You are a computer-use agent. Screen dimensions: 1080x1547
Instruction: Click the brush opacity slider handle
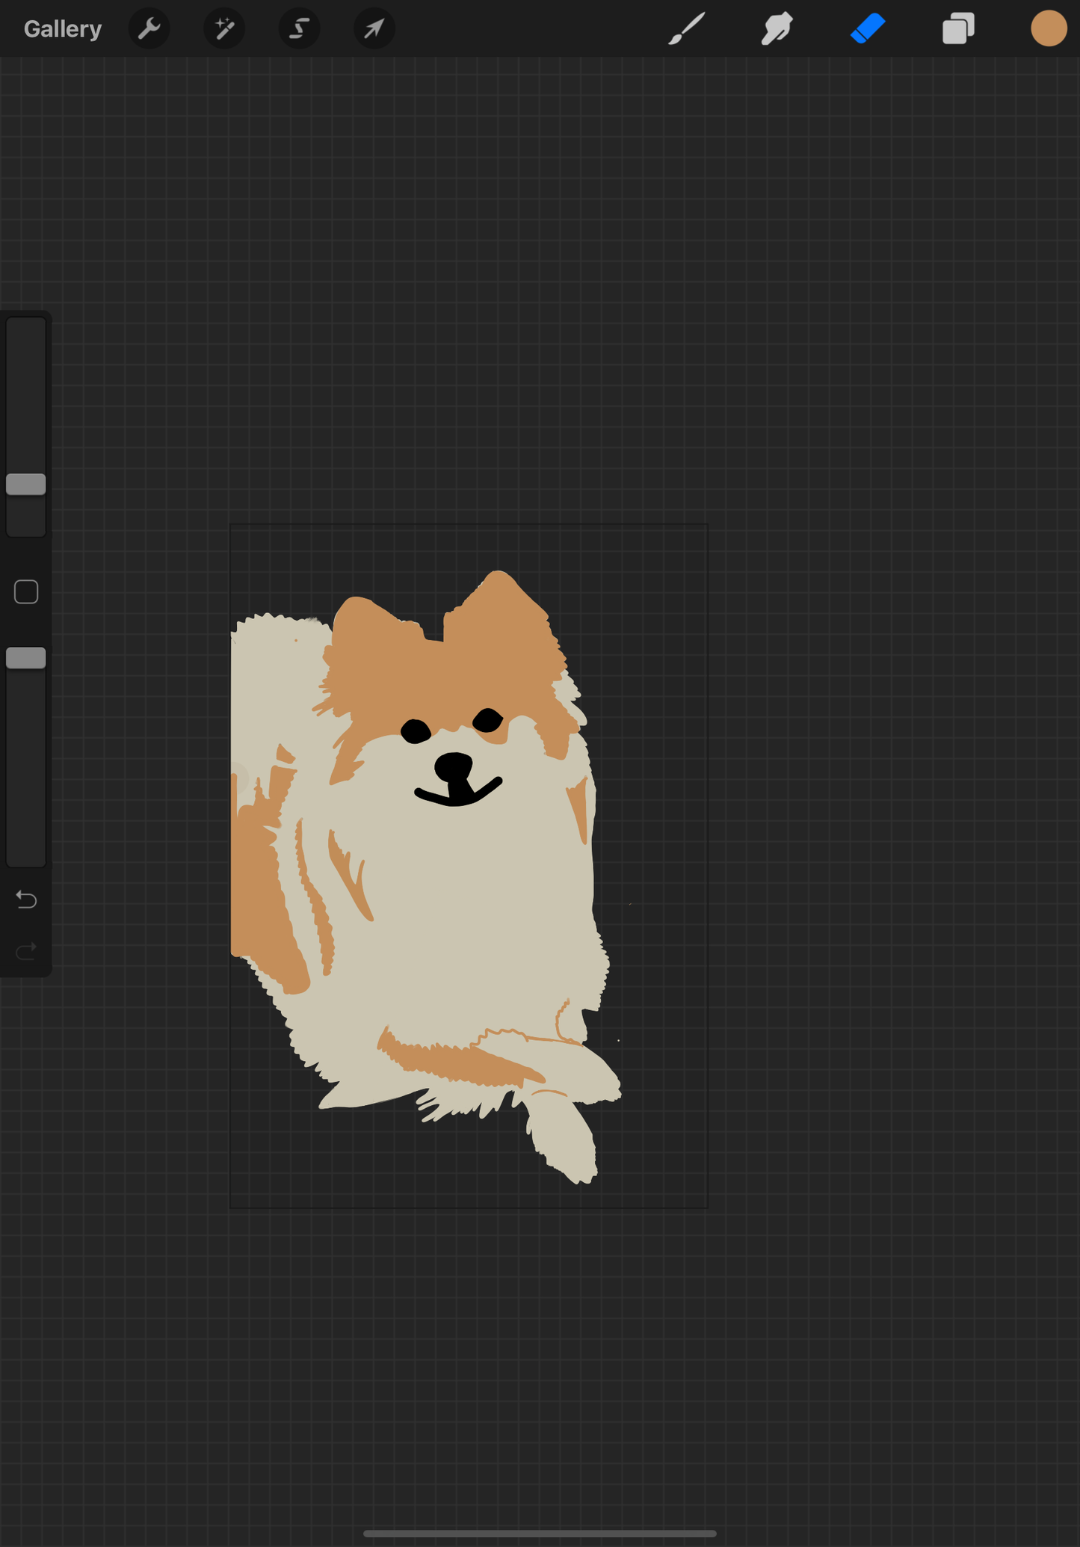coord(26,658)
